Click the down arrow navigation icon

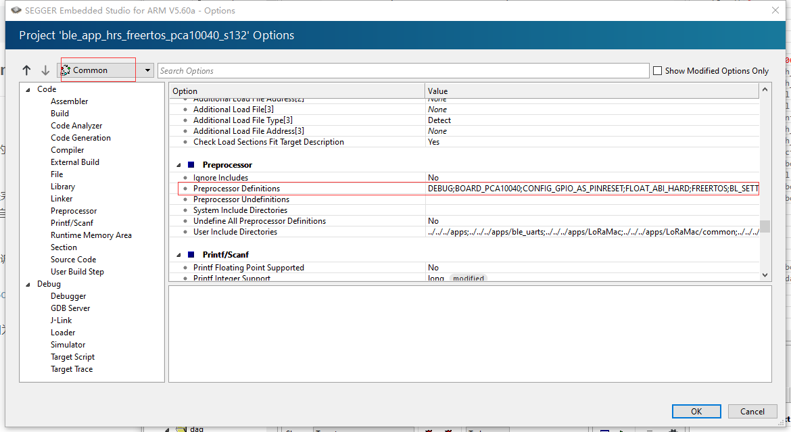[45, 70]
